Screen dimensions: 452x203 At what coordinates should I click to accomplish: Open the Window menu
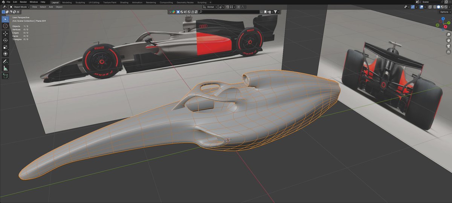coord(34,2)
